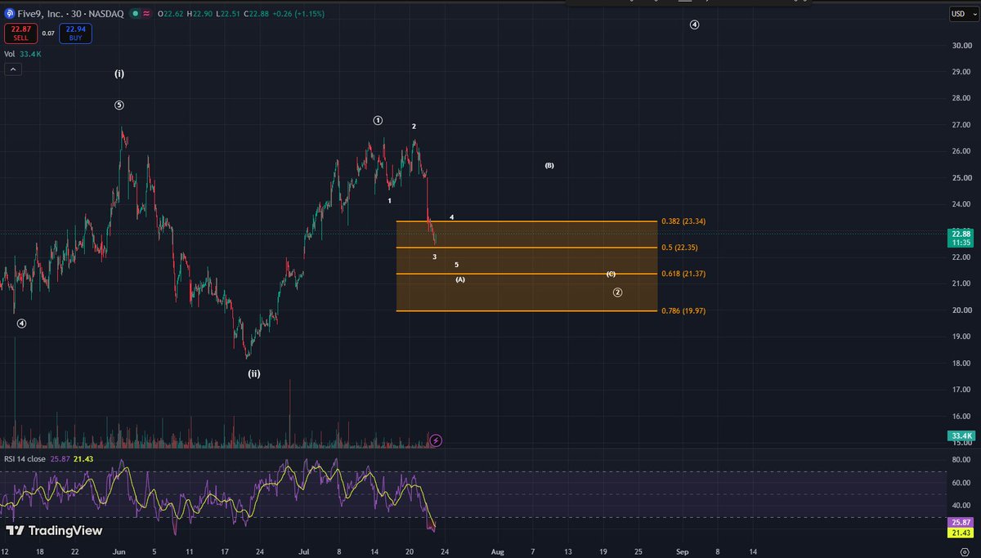Select the (B) wave label

point(549,166)
